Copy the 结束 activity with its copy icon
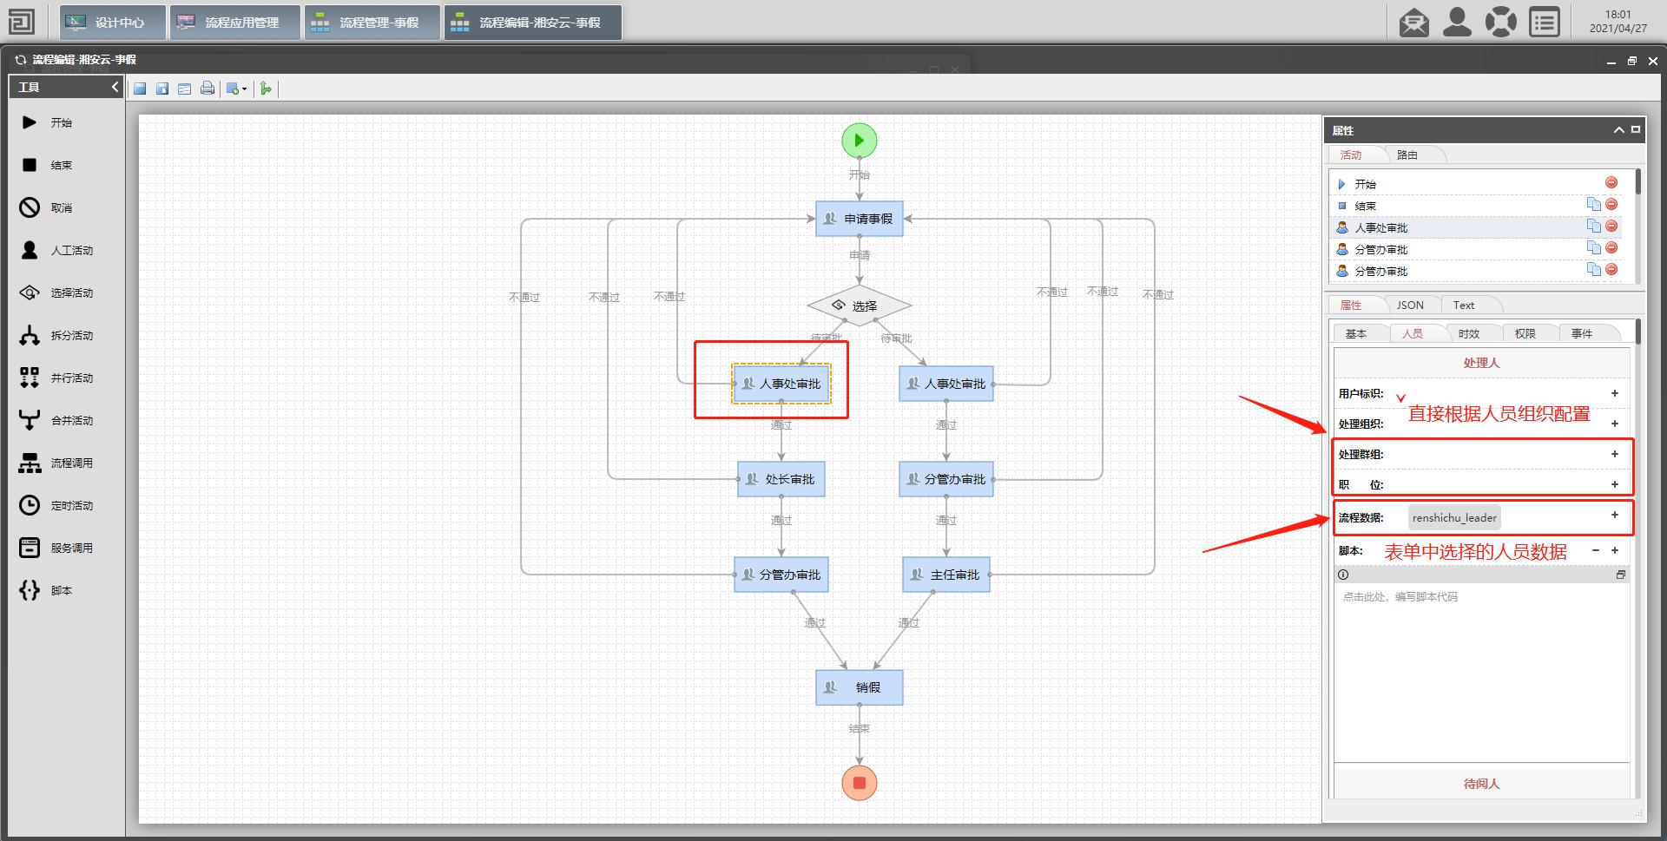Viewport: 1667px width, 841px height. [x=1594, y=204]
